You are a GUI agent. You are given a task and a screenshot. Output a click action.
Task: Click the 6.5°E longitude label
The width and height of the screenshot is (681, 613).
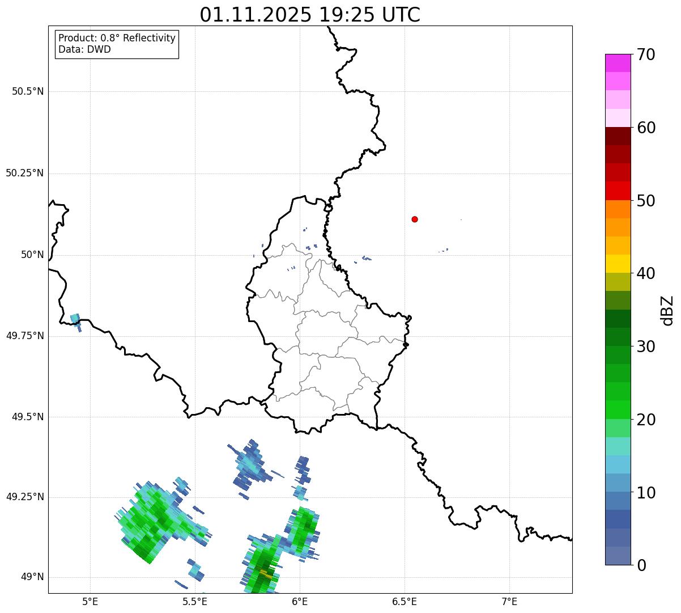coord(405,601)
